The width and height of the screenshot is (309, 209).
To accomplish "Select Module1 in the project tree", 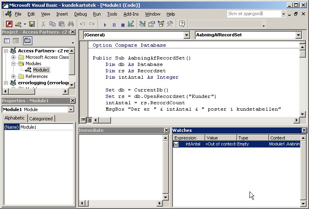I will 41,70.
